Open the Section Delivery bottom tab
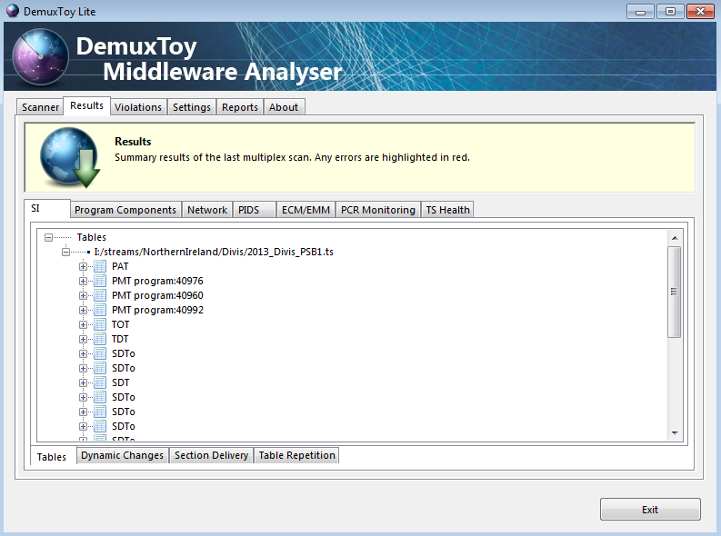 [211, 455]
